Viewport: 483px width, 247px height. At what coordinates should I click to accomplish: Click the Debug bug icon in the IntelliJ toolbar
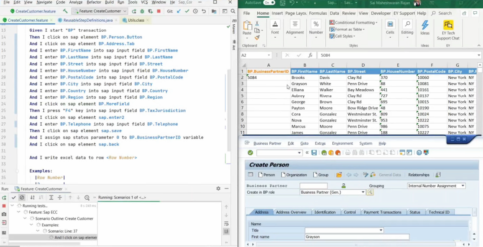[x=142, y=11]
